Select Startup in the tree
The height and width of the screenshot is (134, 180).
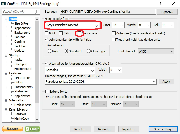[14, 55]
